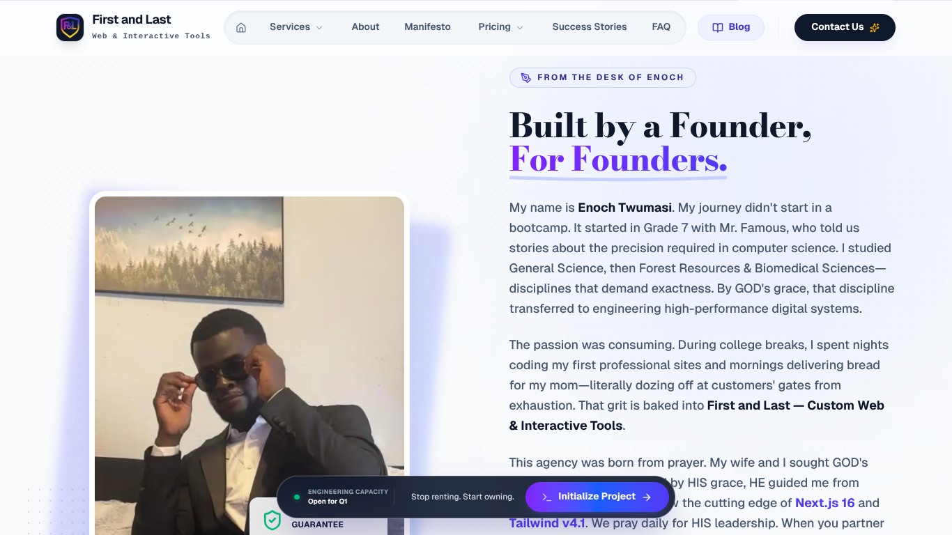Navigate to the Manifesto section
The width and height of the screenshot is (952, 535).
click(x=427, y=26)
